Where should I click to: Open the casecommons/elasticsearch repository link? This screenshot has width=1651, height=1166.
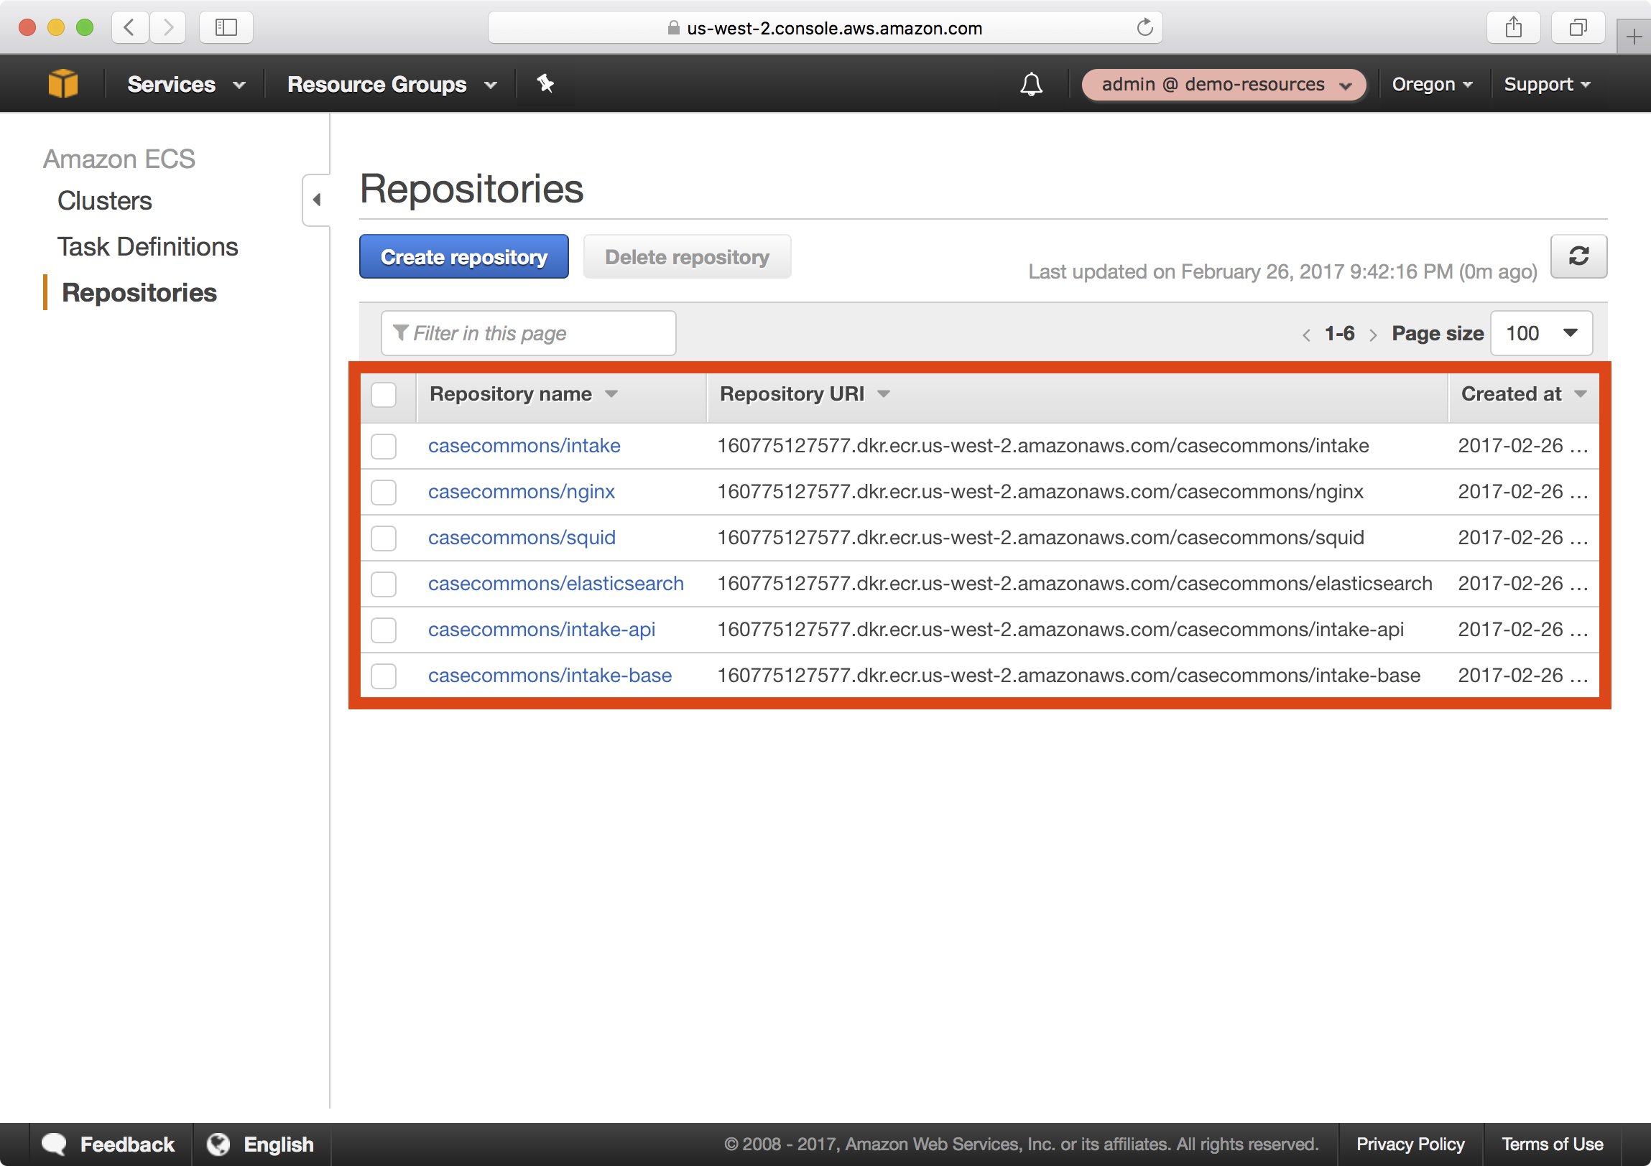(555, 584)
